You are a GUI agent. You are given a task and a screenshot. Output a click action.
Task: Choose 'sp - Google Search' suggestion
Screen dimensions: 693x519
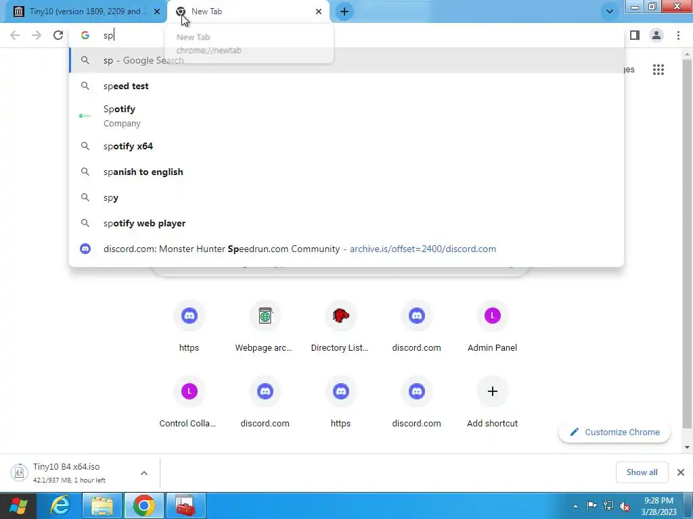click(346, 60)
